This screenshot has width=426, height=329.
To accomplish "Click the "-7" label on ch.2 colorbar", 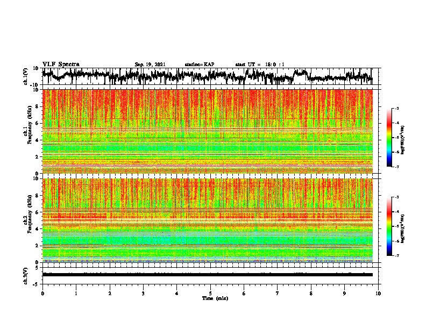I will (x=397, y=255).
